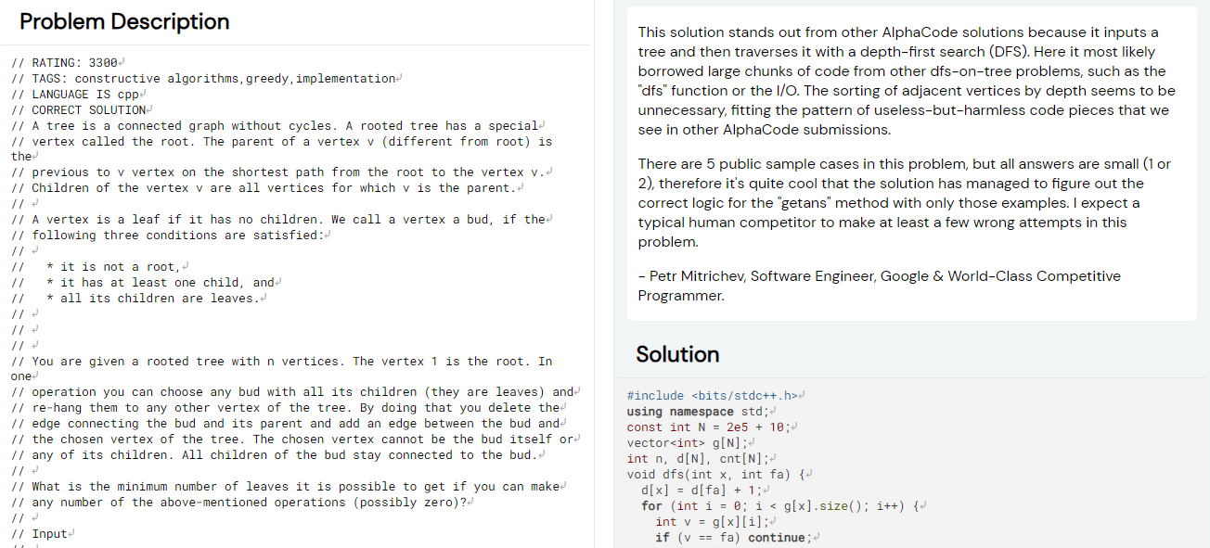
Task: Click the 'if (v == fa) continue;' line
Action: point(732,537)
